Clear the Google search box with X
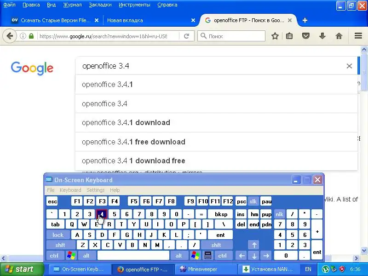The height and width of the screenshot is (276, 368). tap(349, 66)
